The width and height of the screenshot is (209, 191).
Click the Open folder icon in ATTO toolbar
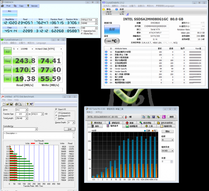pyautogui.click(x=8, y=104)
